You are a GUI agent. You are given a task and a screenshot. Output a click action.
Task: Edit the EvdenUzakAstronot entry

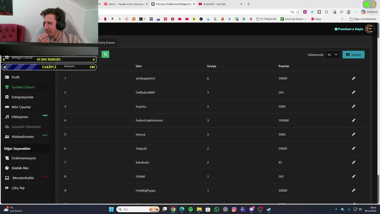tap(354, 120)
